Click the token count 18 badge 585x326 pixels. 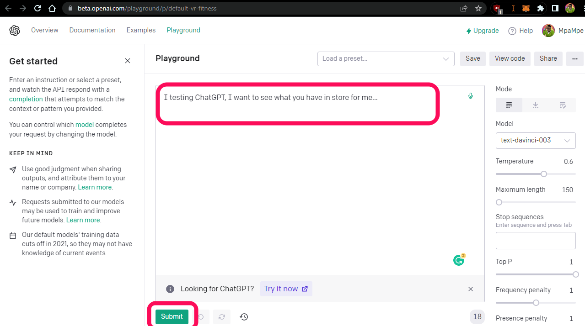pos(478,317)
